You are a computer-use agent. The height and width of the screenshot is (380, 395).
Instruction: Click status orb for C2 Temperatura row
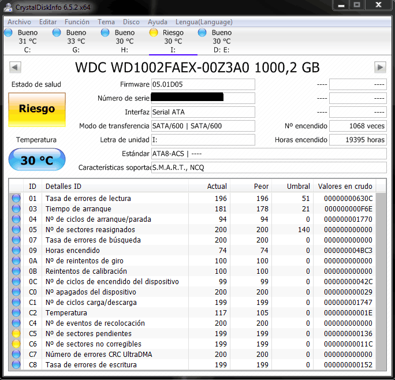click(16, 312)
